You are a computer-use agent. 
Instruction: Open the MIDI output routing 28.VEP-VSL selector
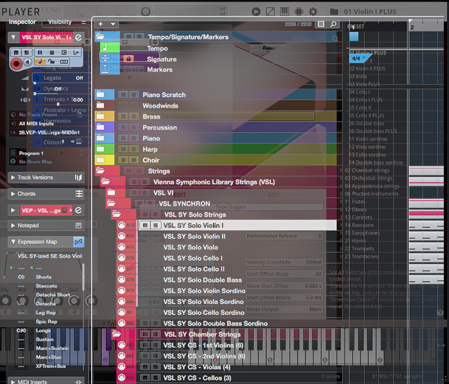click(49, 132)
